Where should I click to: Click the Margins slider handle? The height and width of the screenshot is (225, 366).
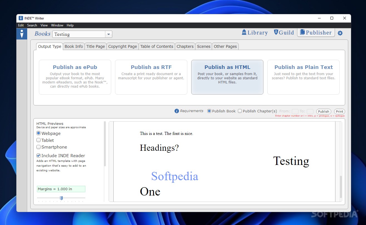61,198
